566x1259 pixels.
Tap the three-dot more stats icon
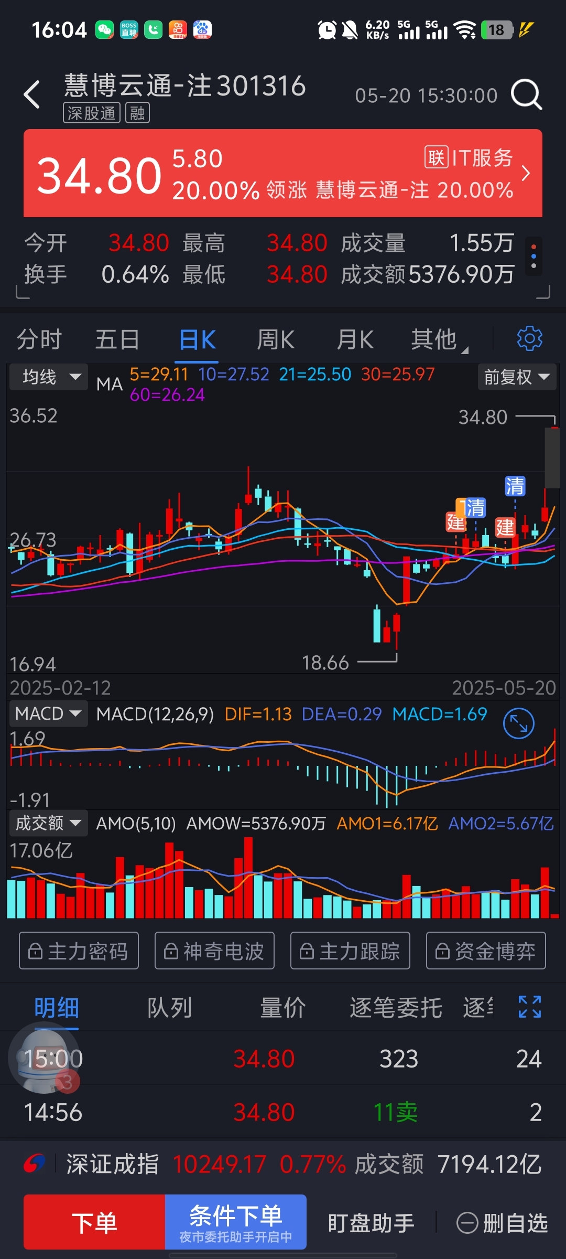(x=534, y=257)
